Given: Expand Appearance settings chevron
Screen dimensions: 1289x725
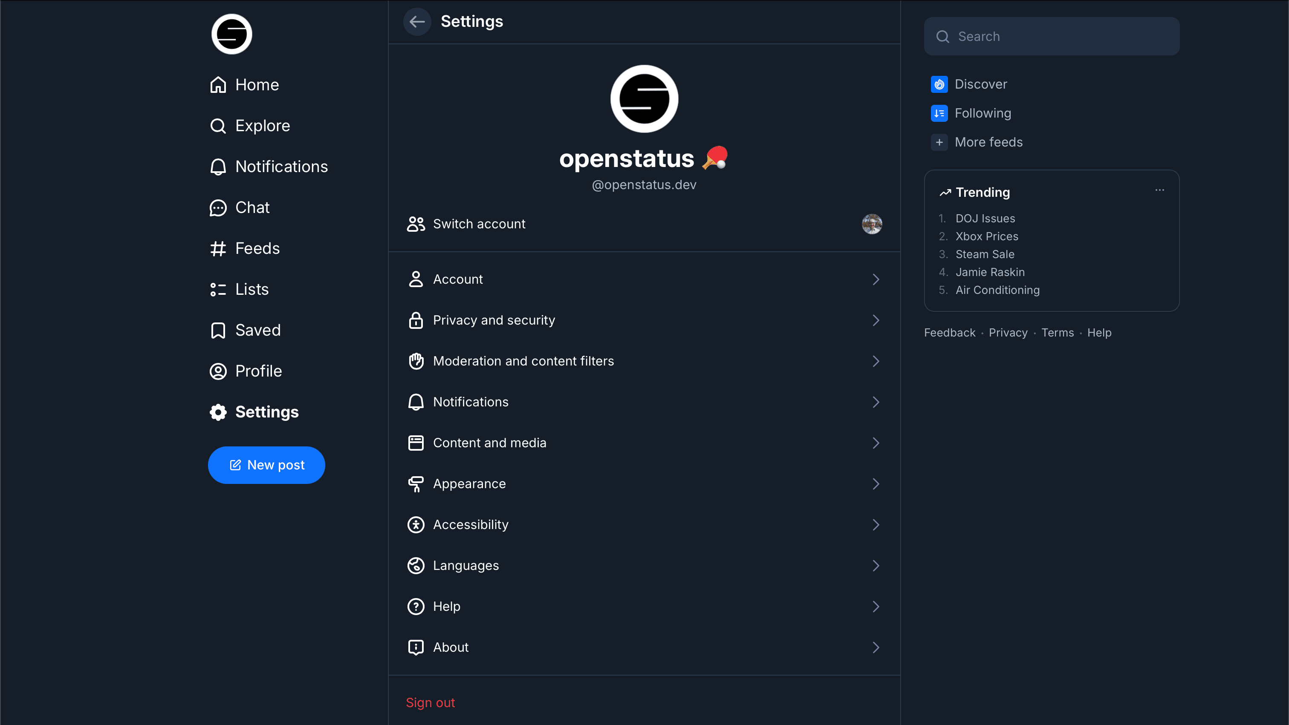Looking at the screenshot, I should click(876, 484).
